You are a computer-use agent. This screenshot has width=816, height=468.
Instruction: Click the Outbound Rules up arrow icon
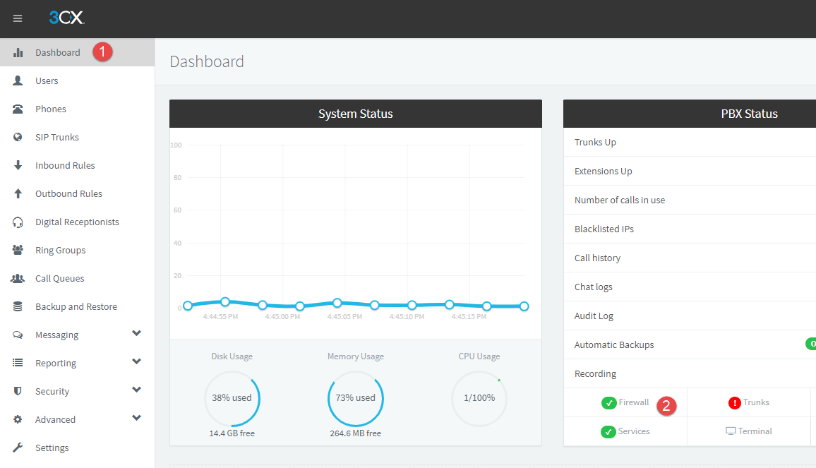click(x=18, y=193)
